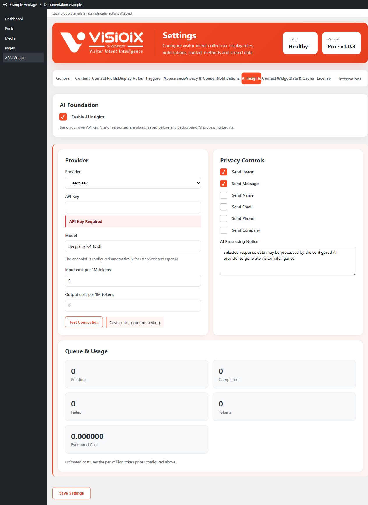Go to the Contact Fields tab

(105, 78)
